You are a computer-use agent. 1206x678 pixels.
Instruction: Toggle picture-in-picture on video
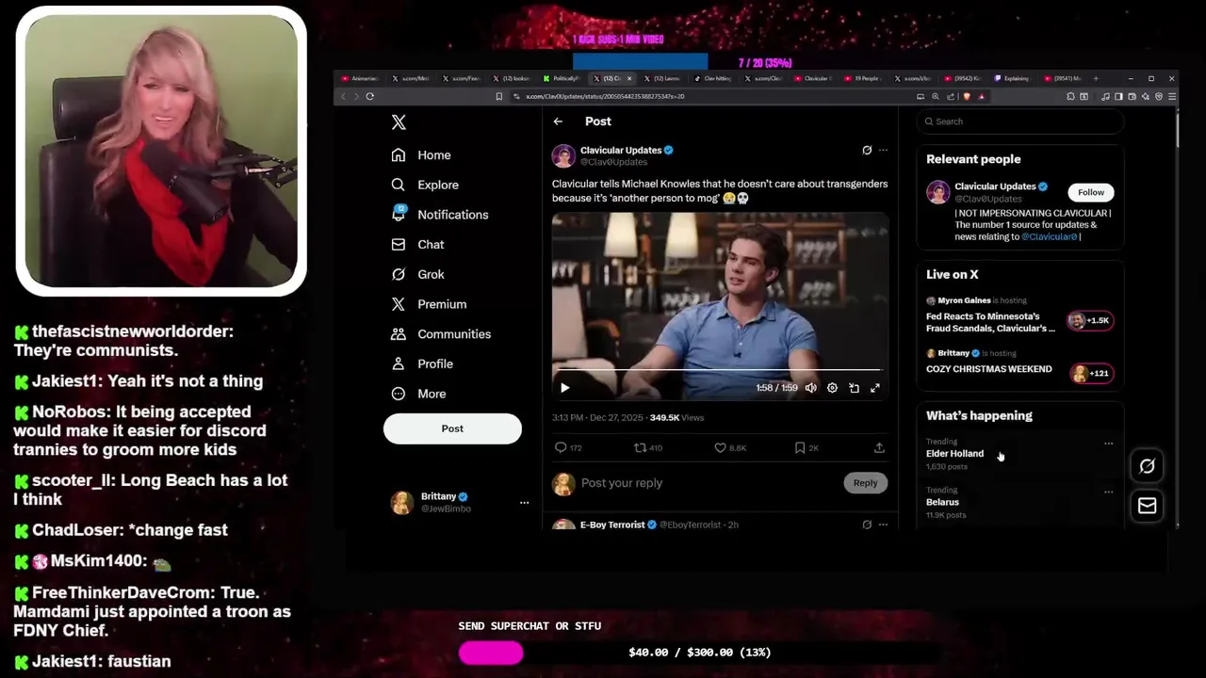pyautogui.click(x=854, y=388)
